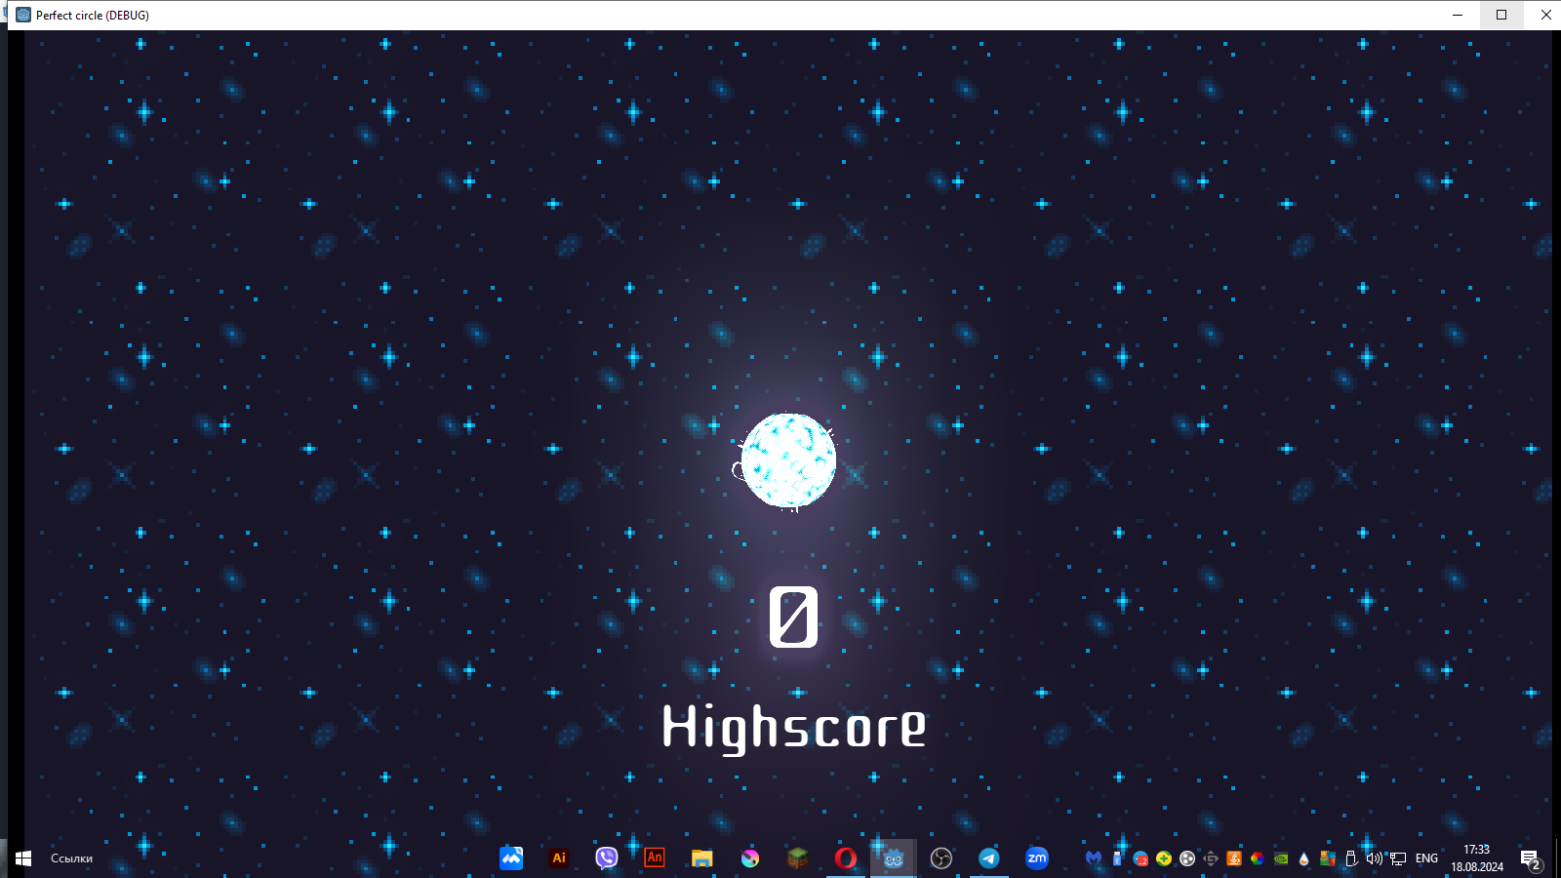Click the grey circular dots tray icon
The width and height of the screenshot is (1561, 878).
1187,858
